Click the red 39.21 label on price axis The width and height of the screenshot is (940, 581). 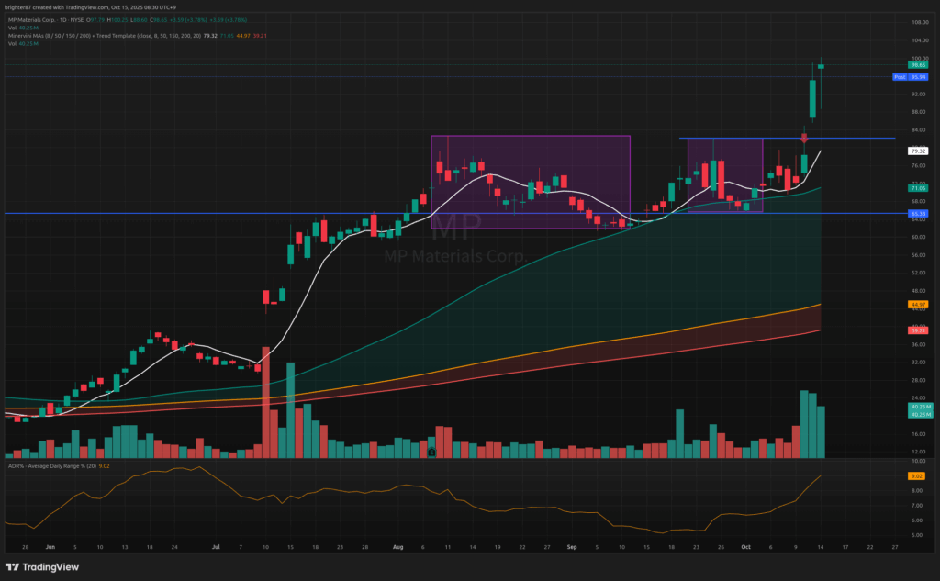[x=916, y=330]
